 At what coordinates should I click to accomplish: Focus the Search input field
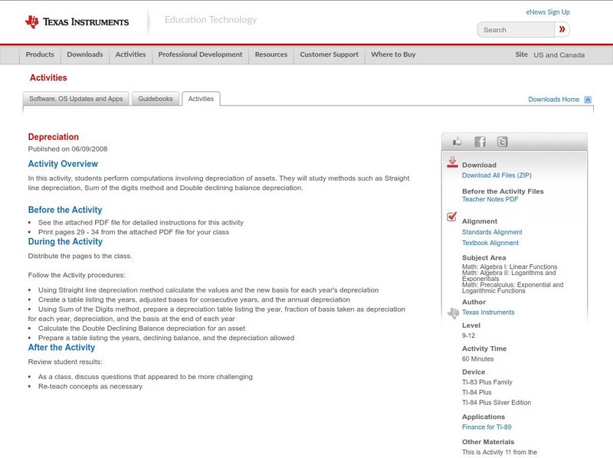(516, 30)
